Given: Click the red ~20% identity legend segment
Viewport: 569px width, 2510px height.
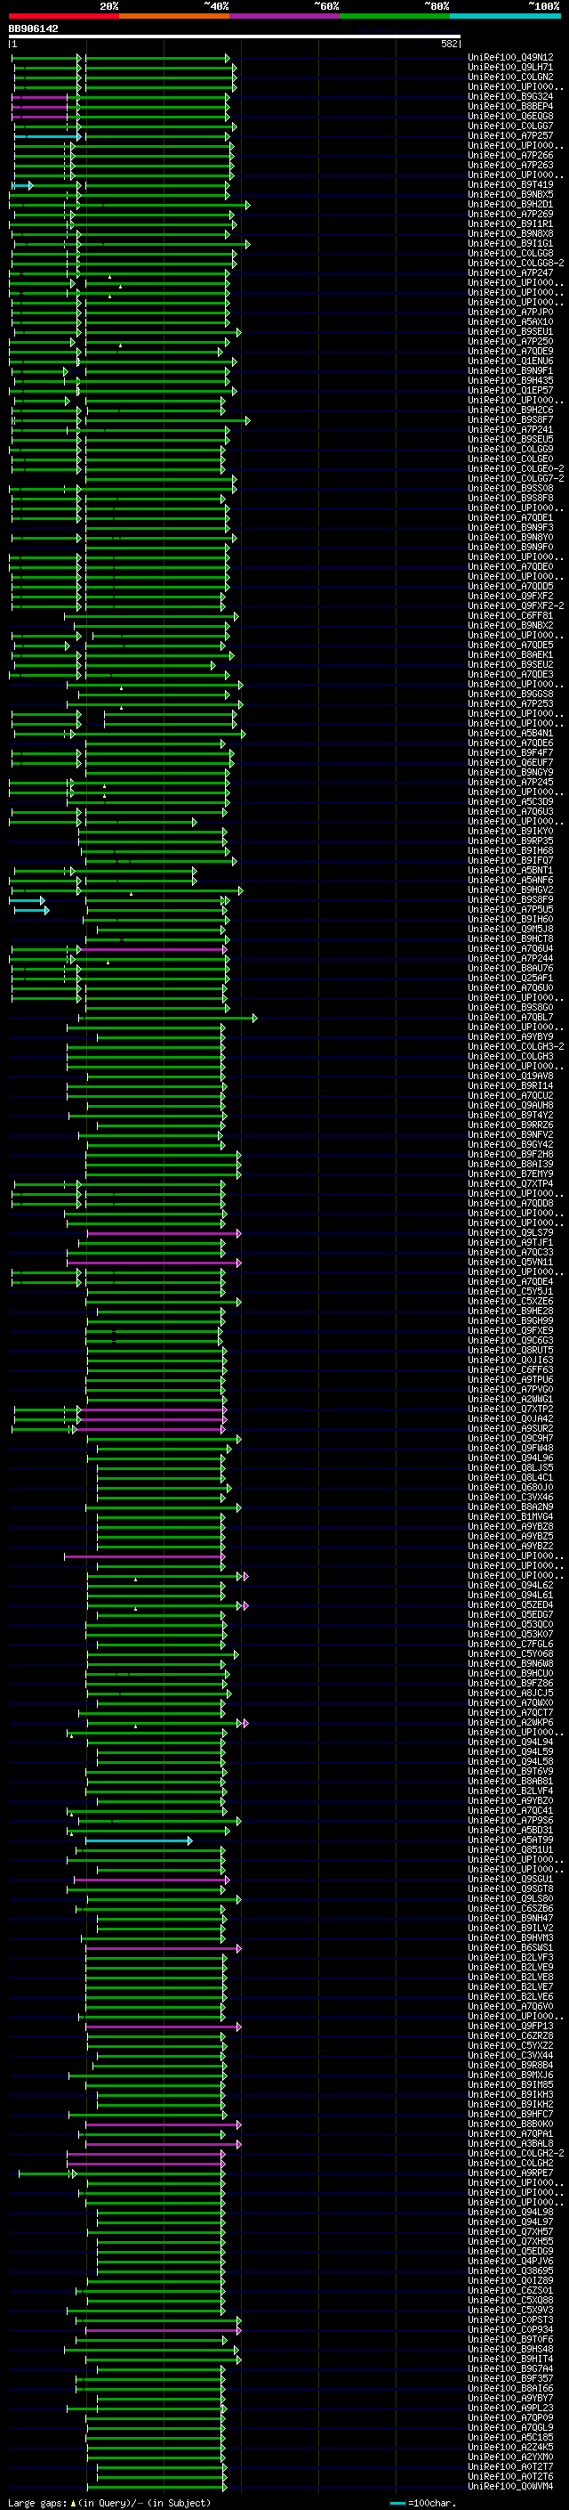Looking at the screenshot, I should 63,16.
